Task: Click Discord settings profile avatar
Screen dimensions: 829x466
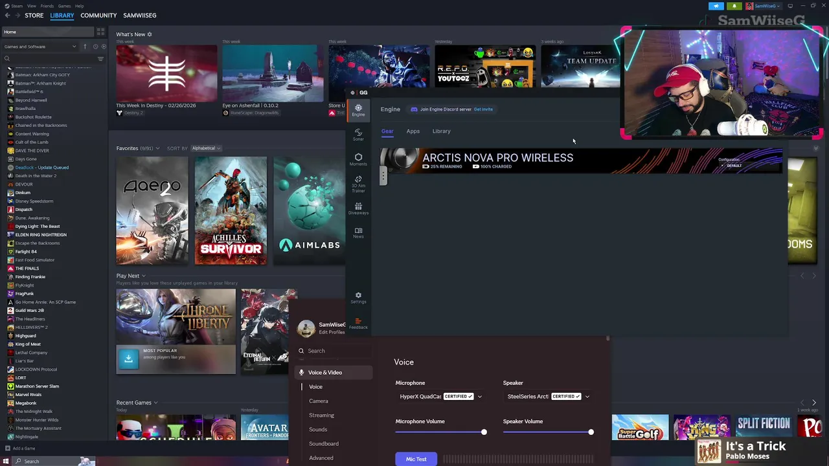Action: (306, 329)
